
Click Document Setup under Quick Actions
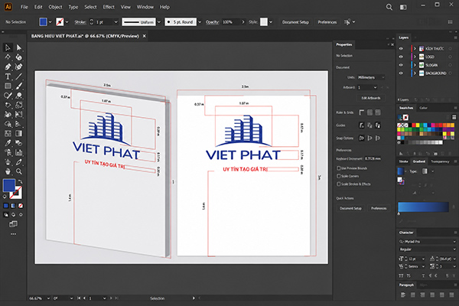coord(350,208)
